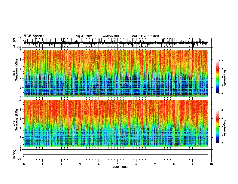Viewport: 238px width, 184px height.
Task: Click the "station=OUI" header label
Action: [111, 36]
